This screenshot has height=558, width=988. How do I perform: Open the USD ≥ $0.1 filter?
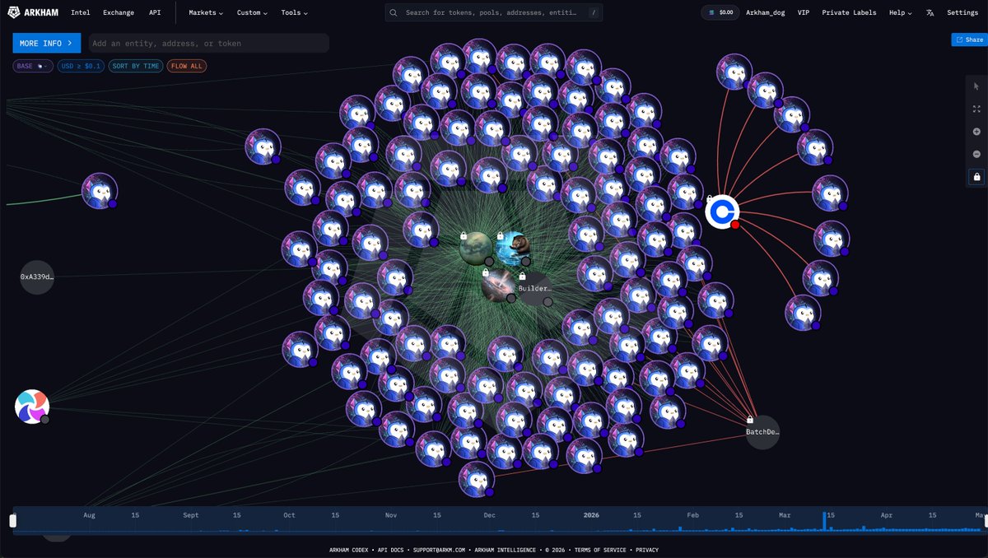[x=81, y=66]
